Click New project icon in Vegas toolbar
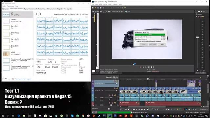This screenshot has width=210, height=118. (93, 8)
